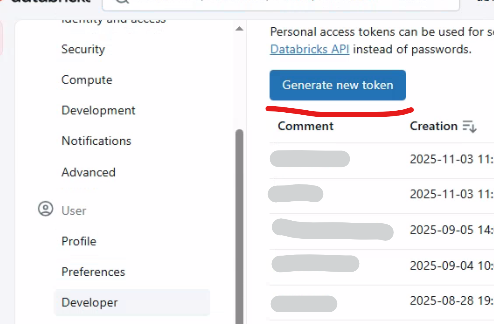
Task: Open the Compute settings page
Action: [x=87, y=79]
